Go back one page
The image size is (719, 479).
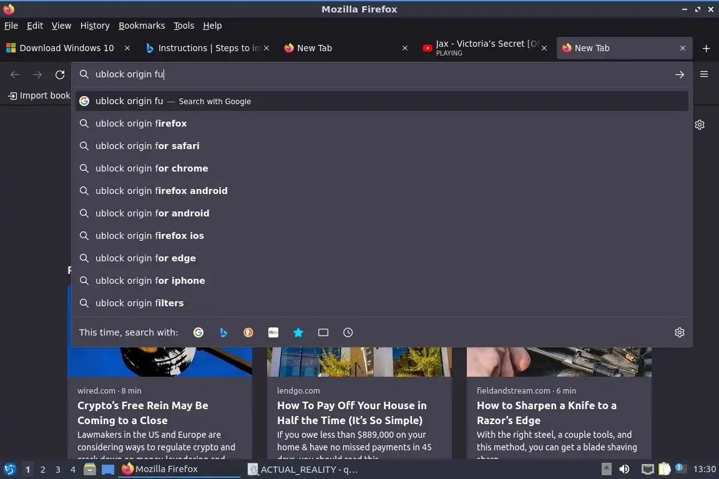point(15,74)
